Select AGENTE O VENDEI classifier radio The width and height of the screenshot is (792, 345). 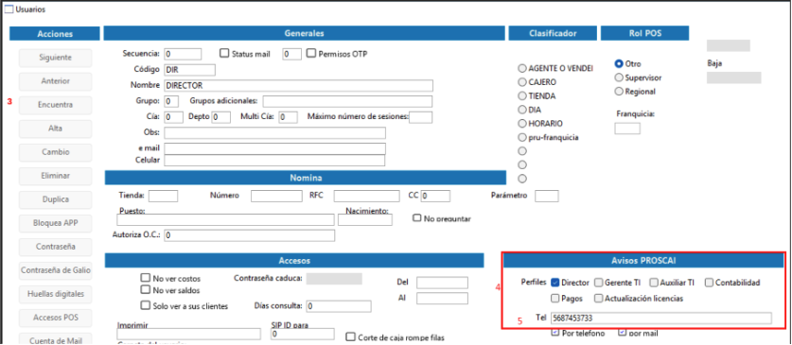tap(522, 68)
